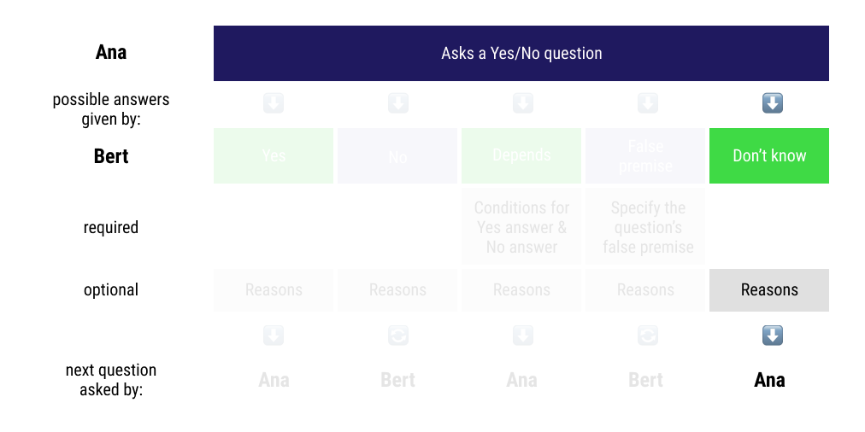Click Conditions for Yes answer & No answer box
The height and width of the screenshot is (432, 865).
[x=521, y=227]
